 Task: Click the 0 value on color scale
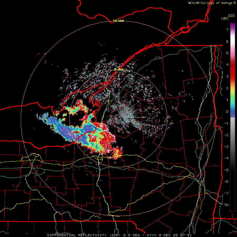(227, 112)
